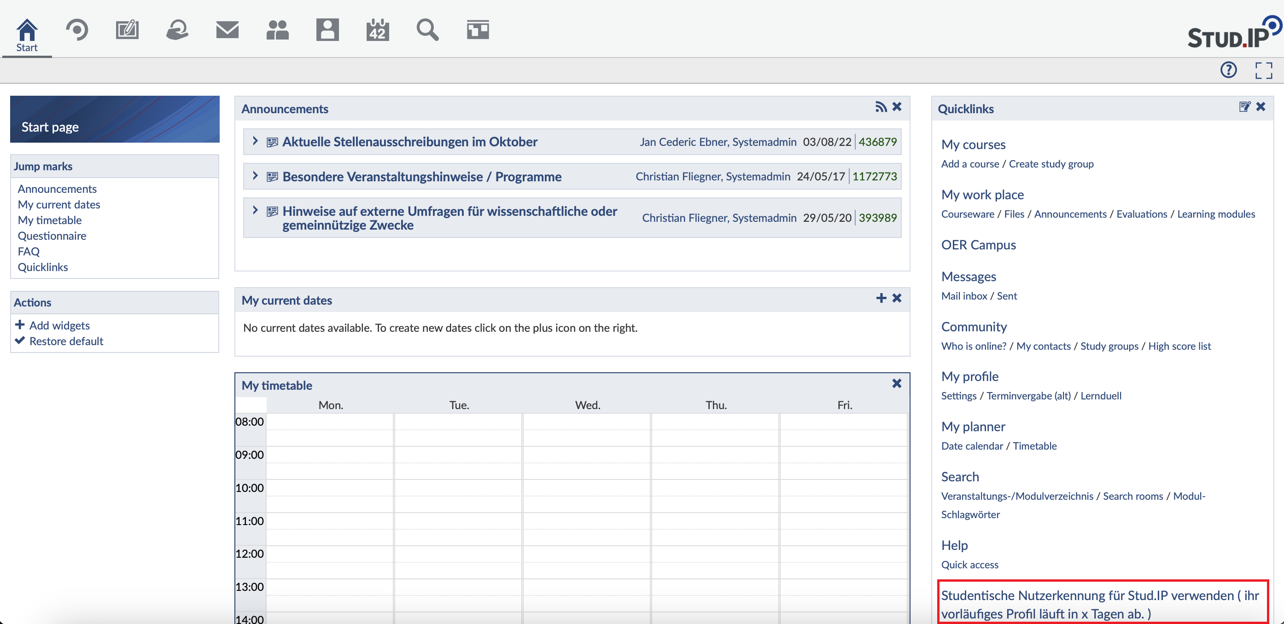Open Courseware quicklink
1284x624 pixels.
tap(968, 214)
